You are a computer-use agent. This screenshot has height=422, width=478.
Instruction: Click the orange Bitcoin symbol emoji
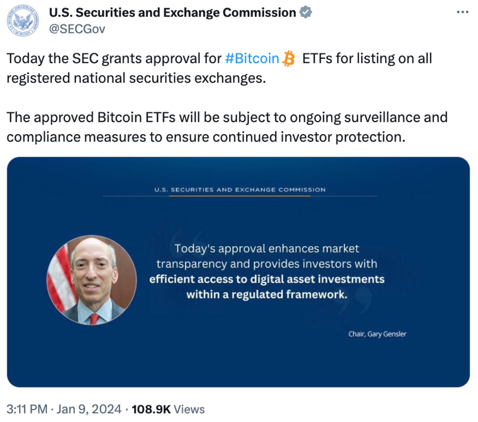289,58
